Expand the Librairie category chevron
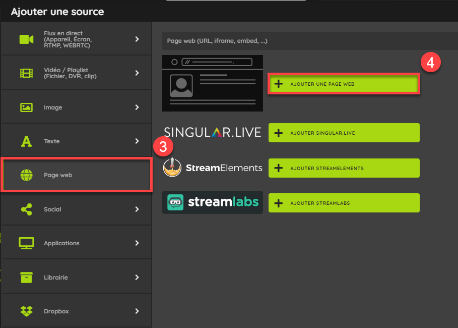 [137, 278]
